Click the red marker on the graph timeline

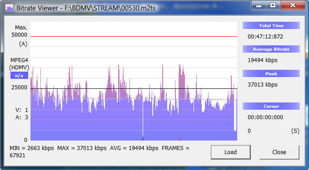180,139
